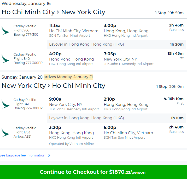This screenshot has height=179, width=187.
Task: Click the arrow in Ho Chi Minh City > New York City
Action: click(58, 12)
